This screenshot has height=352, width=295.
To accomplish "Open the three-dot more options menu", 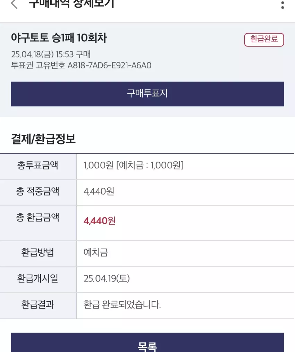I will [283, 5].
